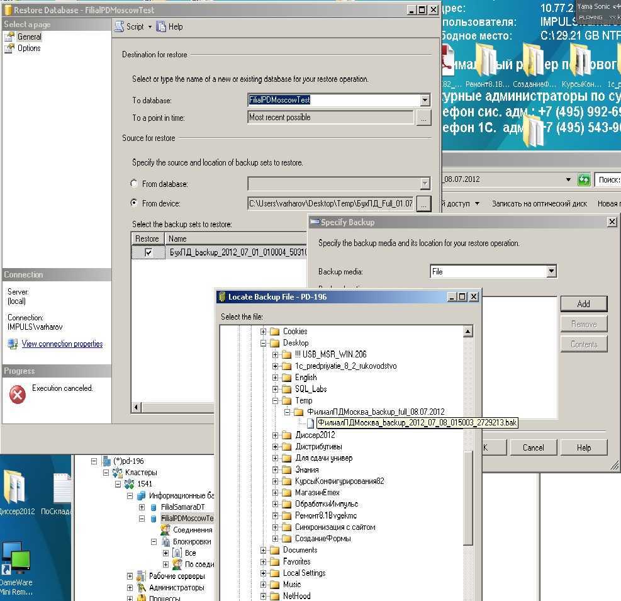Click the Script toolbar icon
Image resolution: width=621 pixels, height=601 pixels.
(x=119, y=26)
